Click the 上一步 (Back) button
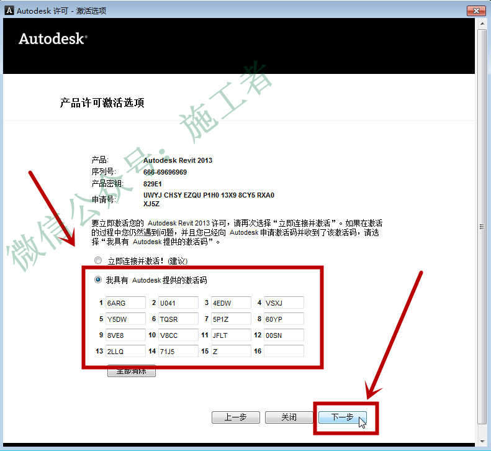491x451 pixels. coord(236,417)
